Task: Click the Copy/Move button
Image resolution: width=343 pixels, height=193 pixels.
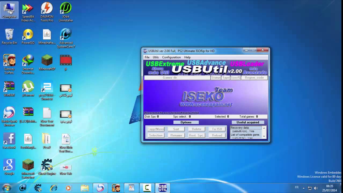Action: (x=156, y=129)
